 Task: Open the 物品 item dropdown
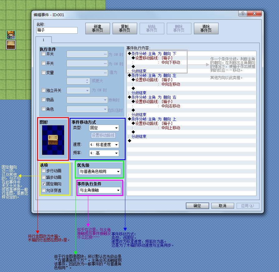[87, 100]
